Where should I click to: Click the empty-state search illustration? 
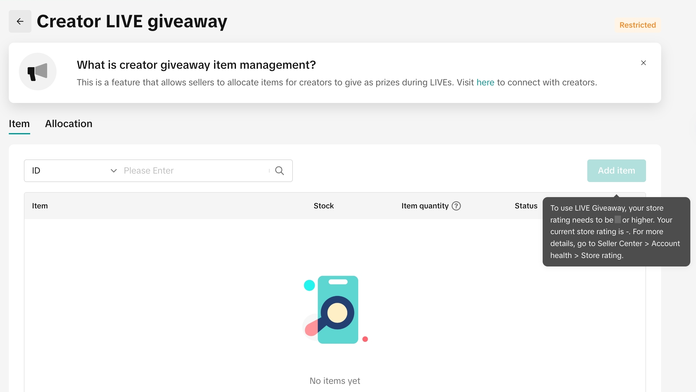335,309
